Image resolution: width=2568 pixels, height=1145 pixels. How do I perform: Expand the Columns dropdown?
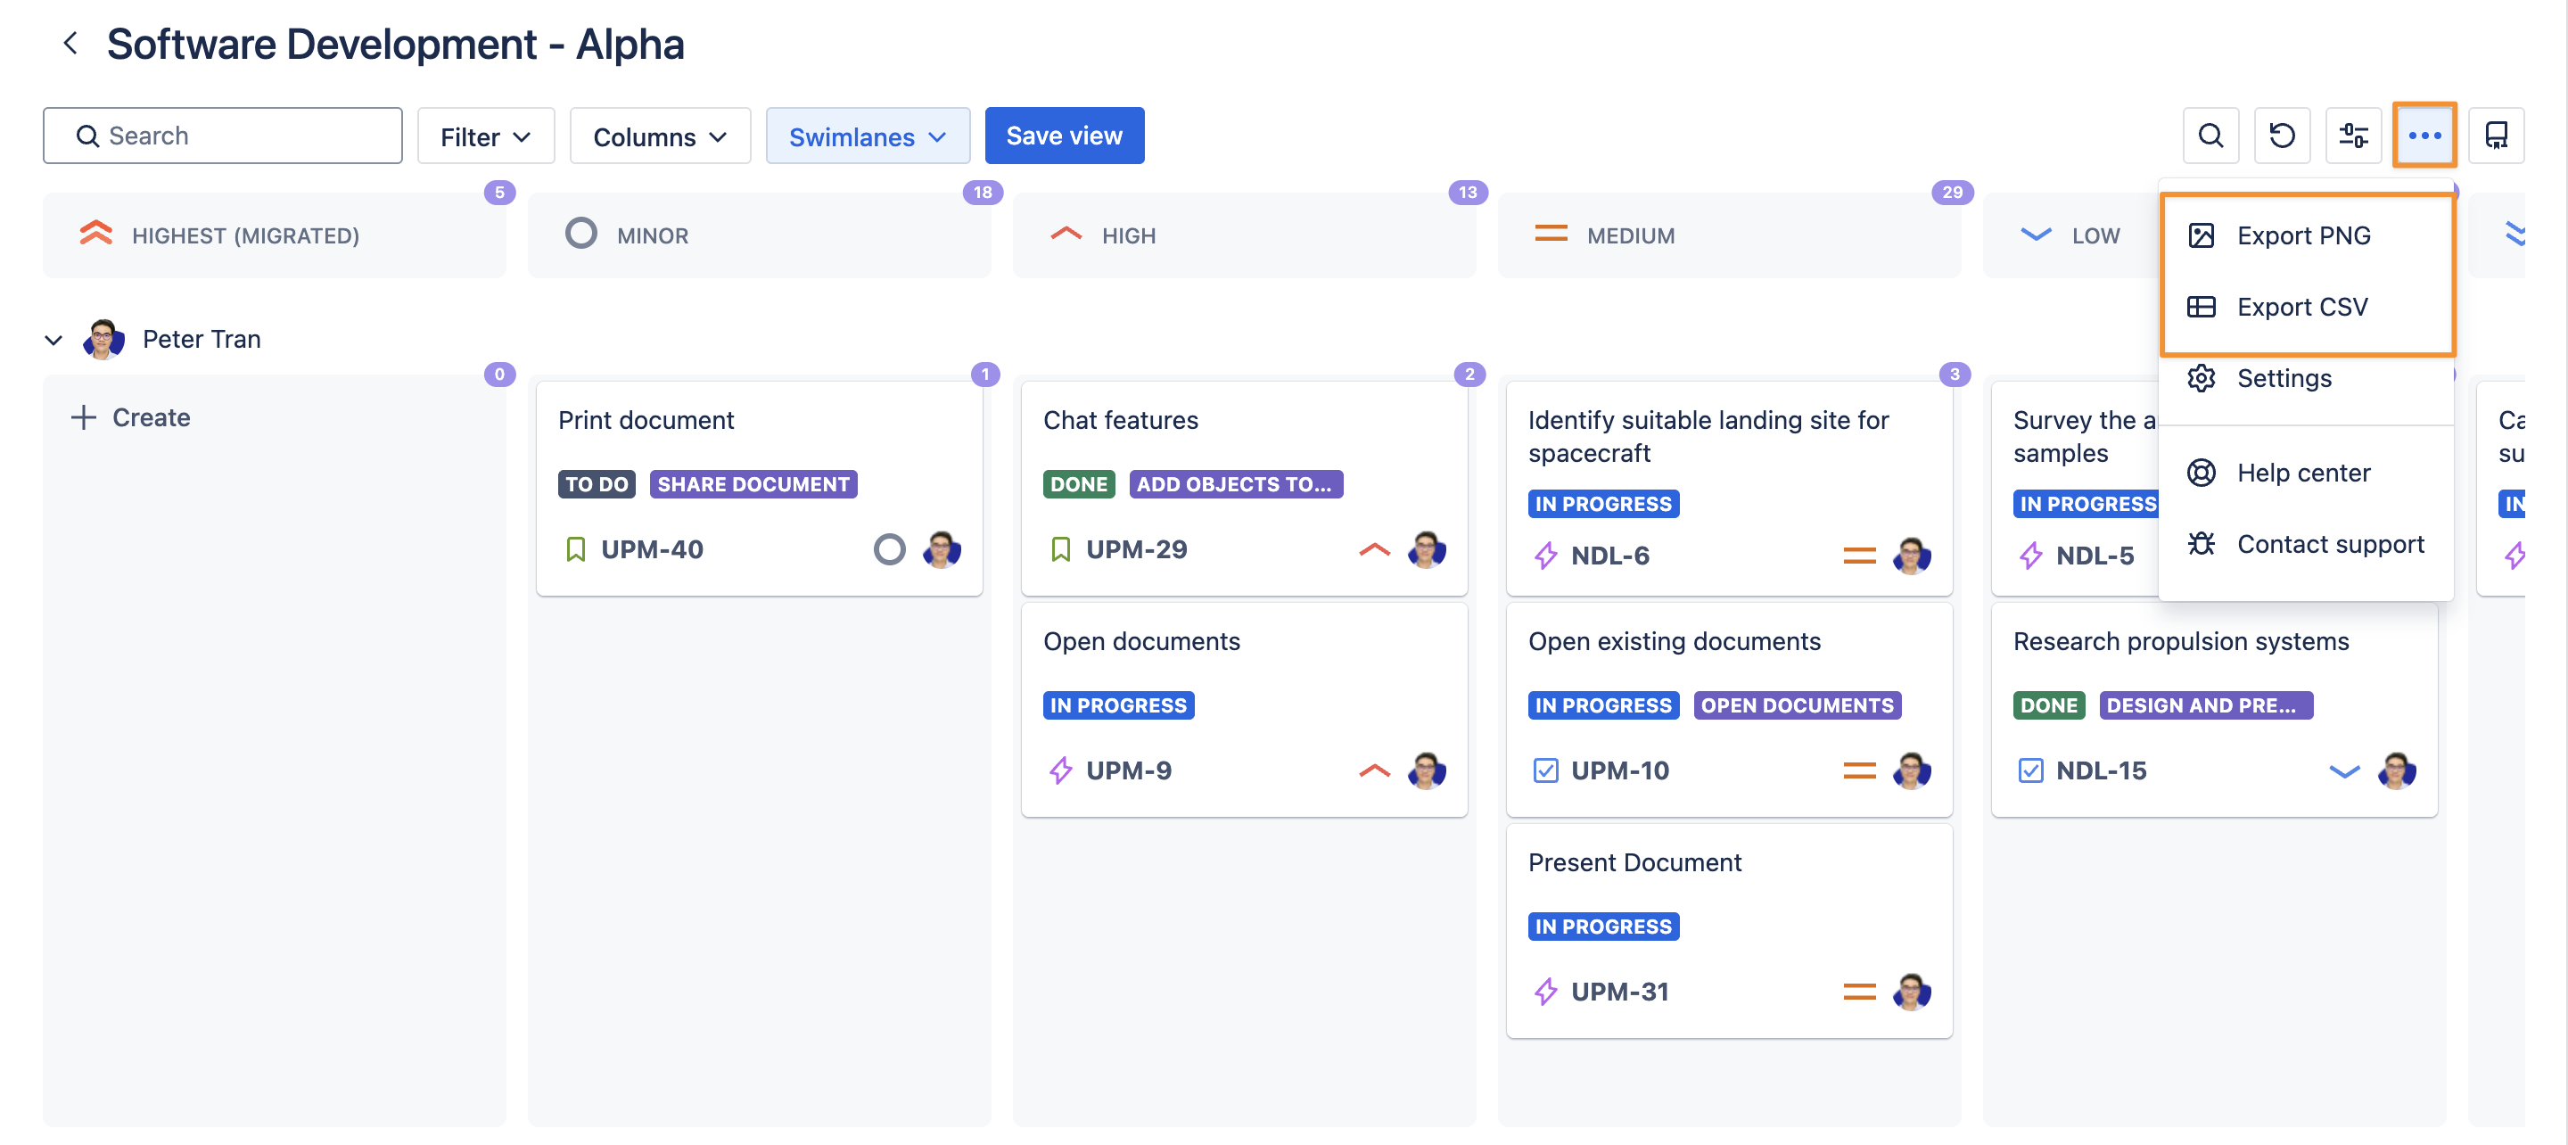(659, 136)
